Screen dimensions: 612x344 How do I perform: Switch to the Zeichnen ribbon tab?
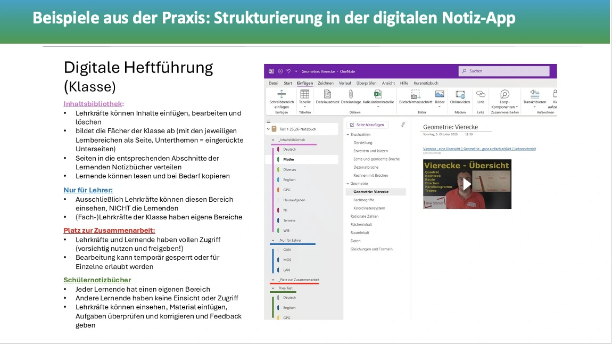pos(326,83)
